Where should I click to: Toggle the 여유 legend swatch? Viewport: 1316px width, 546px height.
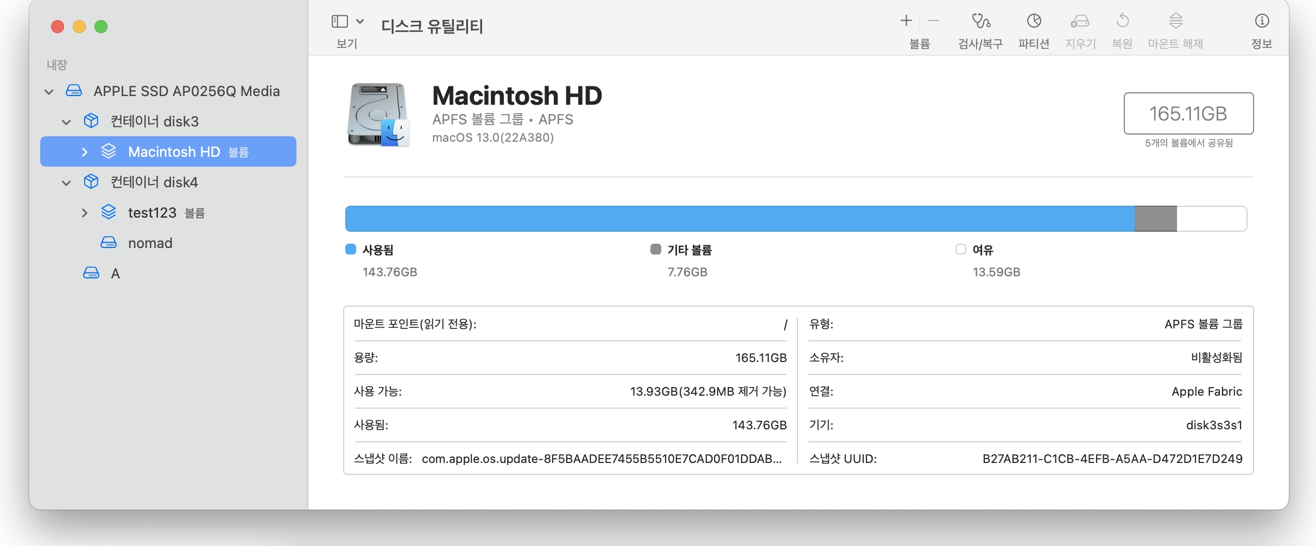pyautogui.click(x=961, y=249)
